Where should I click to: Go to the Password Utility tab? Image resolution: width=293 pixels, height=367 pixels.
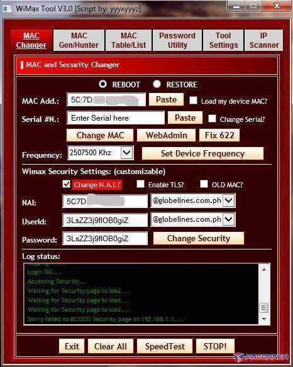177,40
